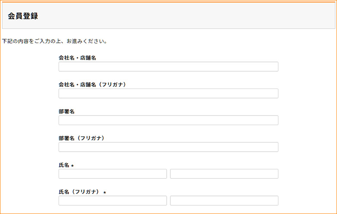
Task: Click the 氏名（フリガナ） label text
Action: pos(79,192)
